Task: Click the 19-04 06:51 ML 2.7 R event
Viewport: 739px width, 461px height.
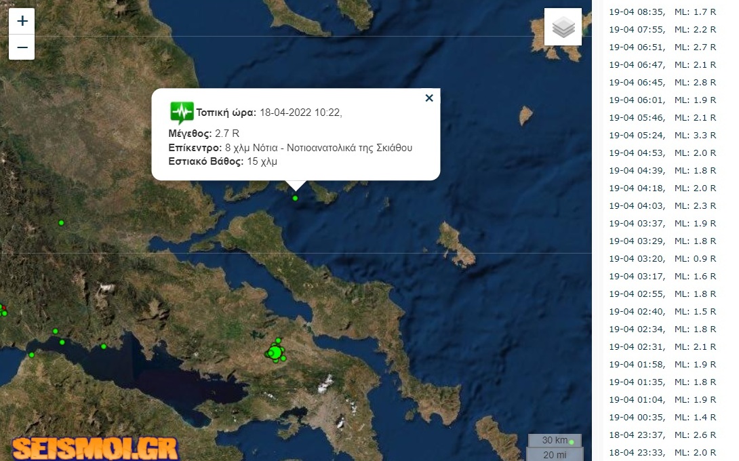Action: tap(662, 47)
